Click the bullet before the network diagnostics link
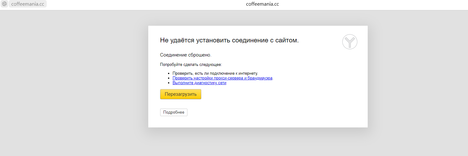The image size is (468, 156). pos(169,83)
